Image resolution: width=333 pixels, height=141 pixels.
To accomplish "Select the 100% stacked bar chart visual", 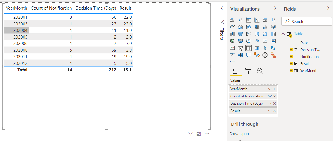I will pos(265,20).
